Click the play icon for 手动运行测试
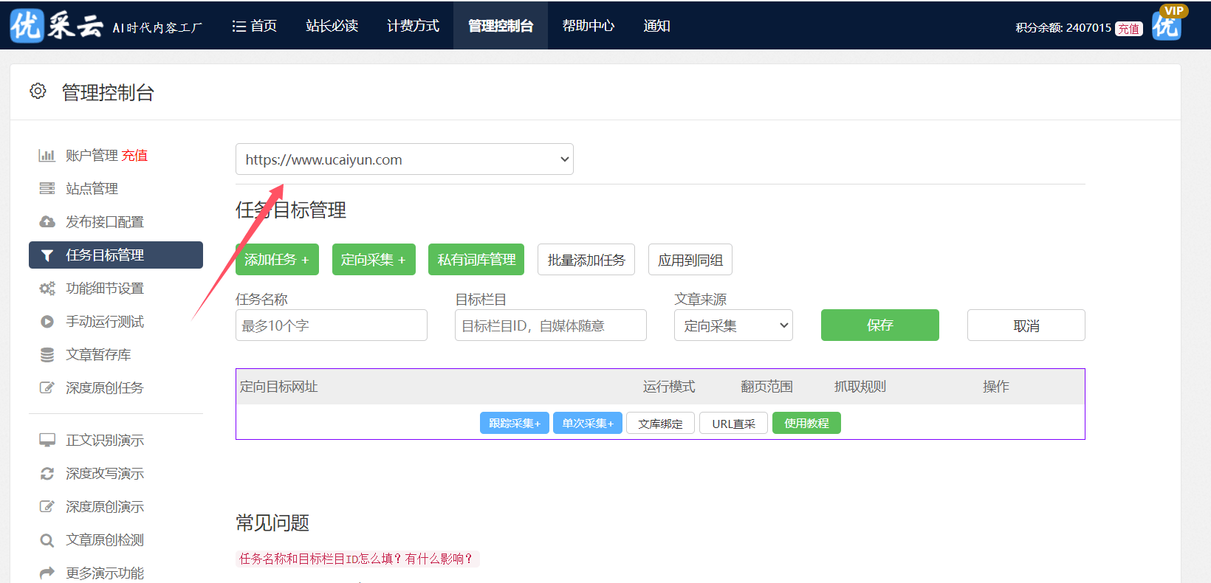Image resolution: width=1211 pixels, height=583 pixels. point(47,322)
